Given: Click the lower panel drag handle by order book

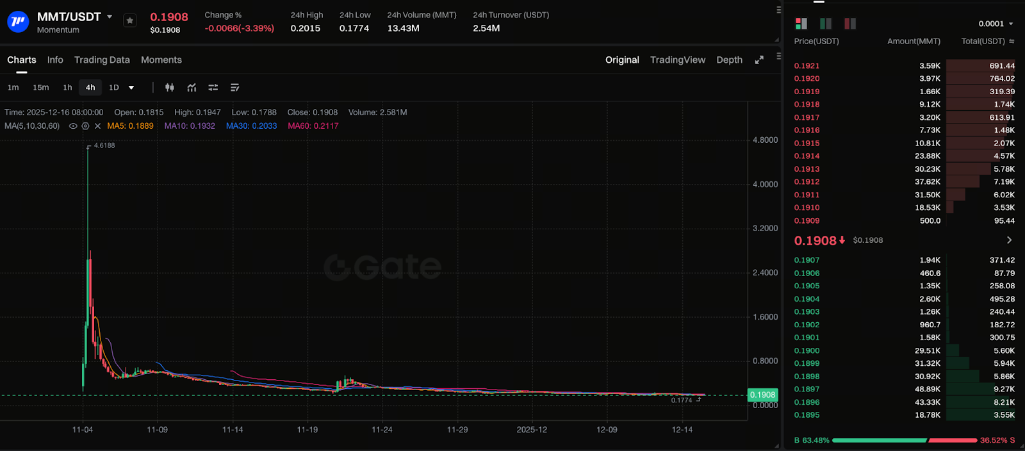Looking at the screenshot, I should (x=779, y=56).
